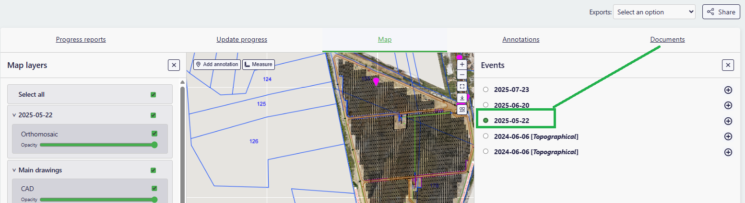Click plus icon next to 2025-06-20 event
Screen dimensions: 745x203
coord(728,105)
